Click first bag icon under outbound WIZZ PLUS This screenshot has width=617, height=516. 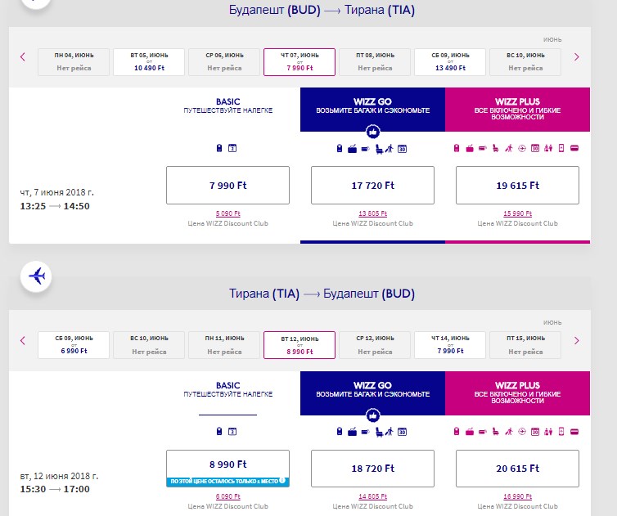457,149
